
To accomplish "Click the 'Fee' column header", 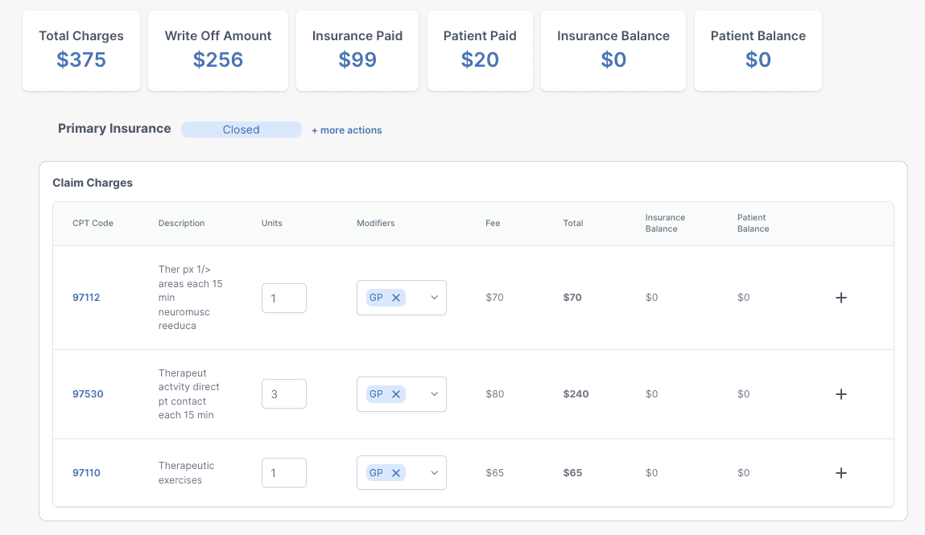I will pos(493,224).
